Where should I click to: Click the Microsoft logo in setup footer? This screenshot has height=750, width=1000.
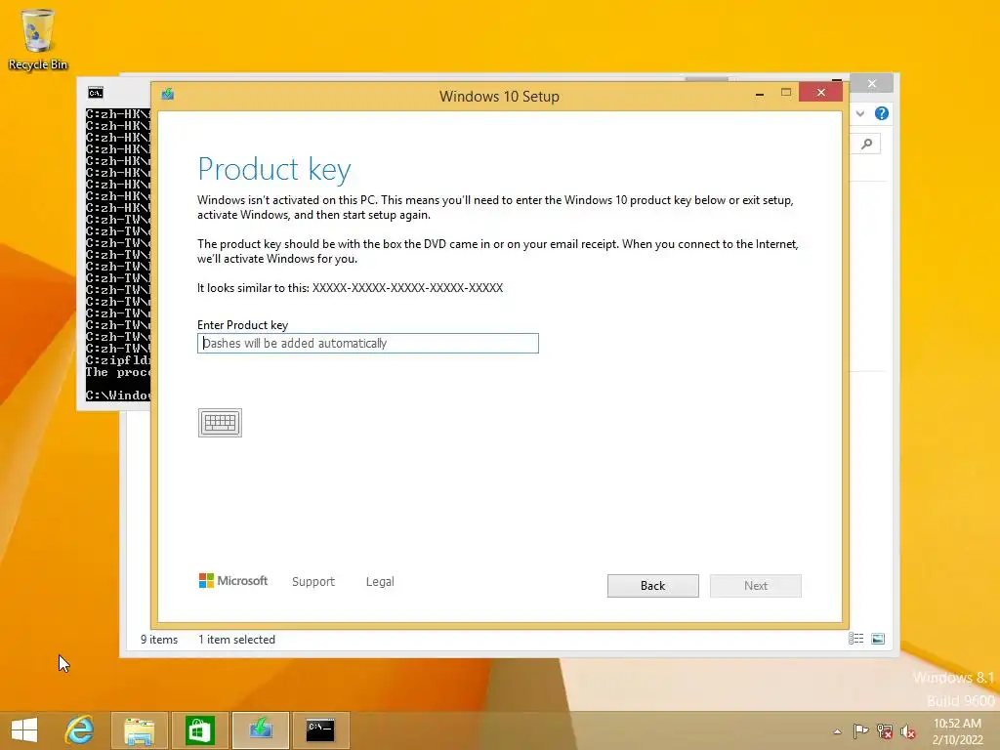(233, 580)
